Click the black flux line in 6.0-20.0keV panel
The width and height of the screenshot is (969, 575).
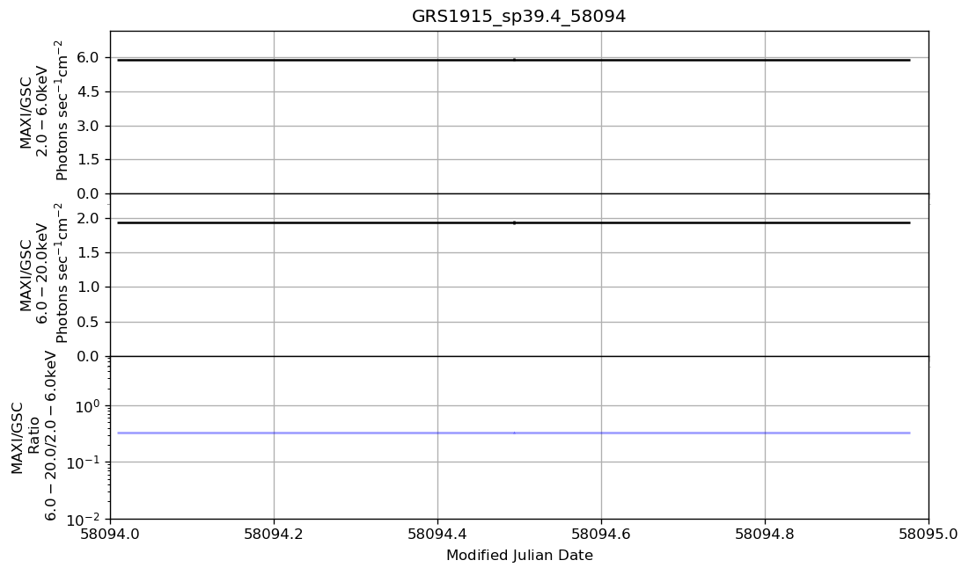(513, 222)
